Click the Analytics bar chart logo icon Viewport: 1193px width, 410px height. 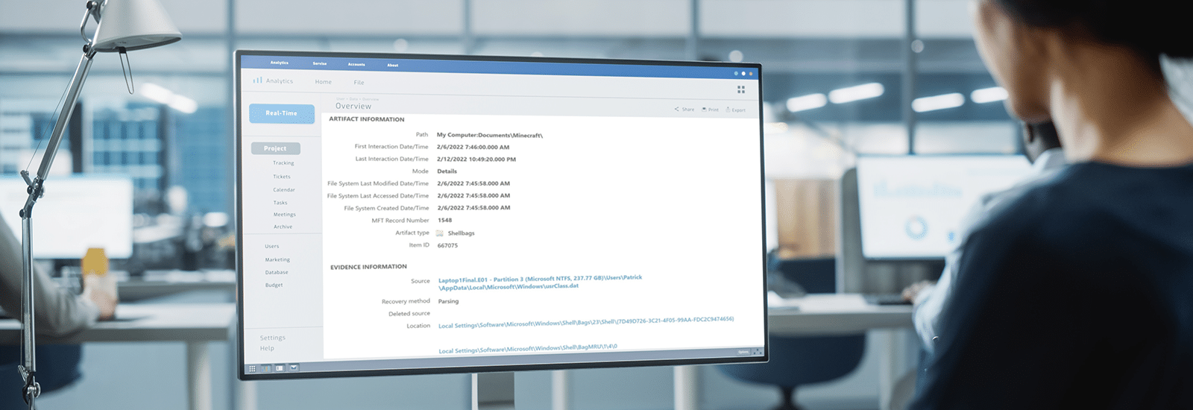click(x=257, y=80)
